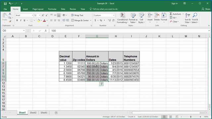Image resolution: width=212 pixels, height=119 pixels.
Task: Open the Merge & Center dropdown arrow
Action: (x=91, y=20)
